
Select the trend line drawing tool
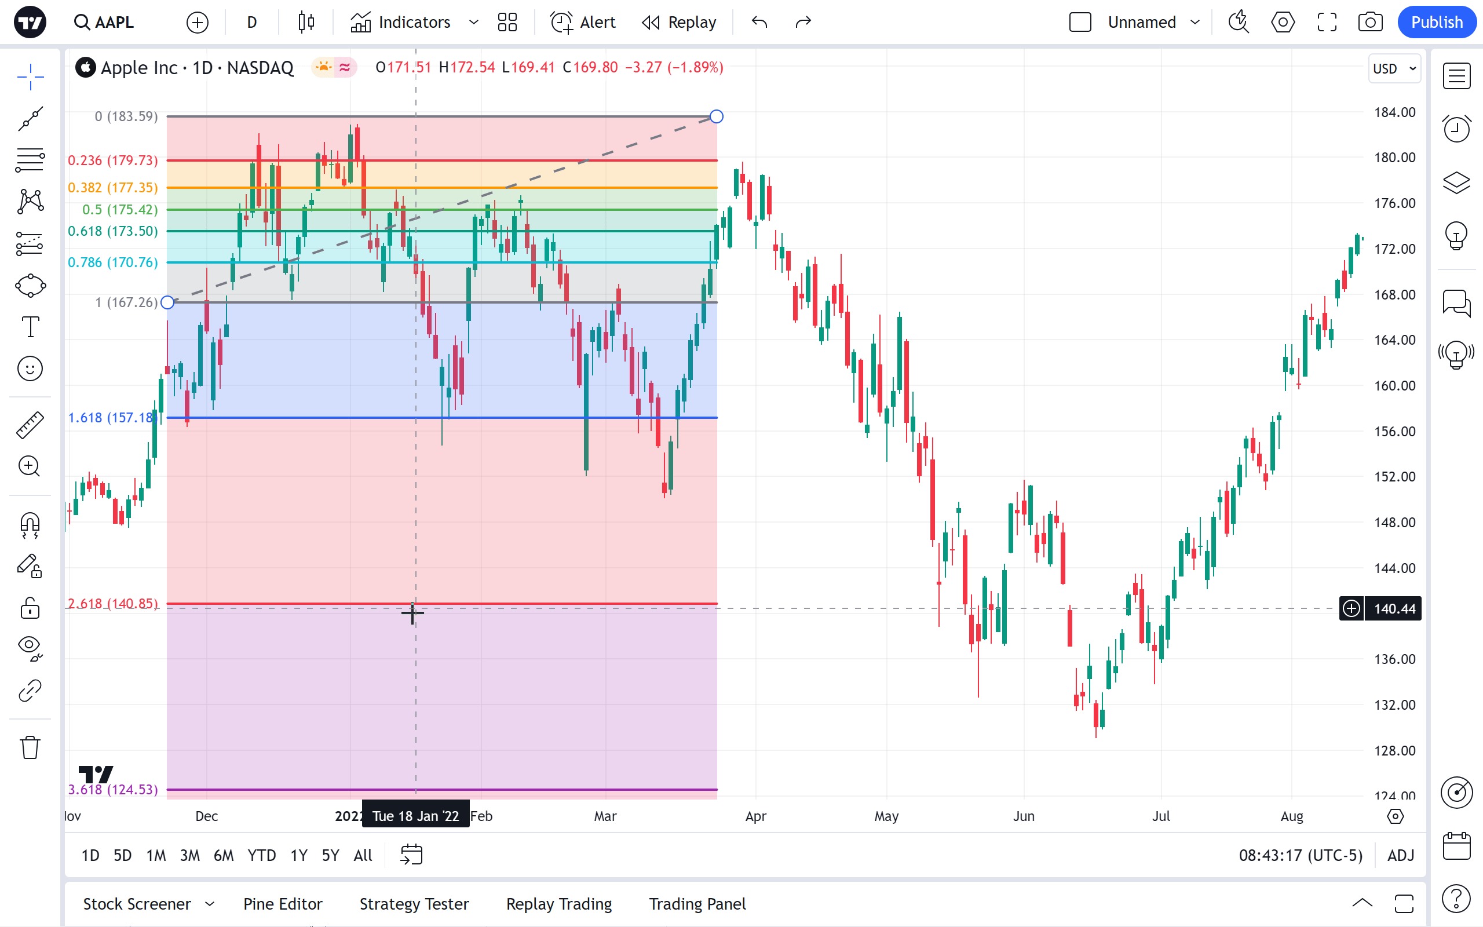click(x=30, y=118)
